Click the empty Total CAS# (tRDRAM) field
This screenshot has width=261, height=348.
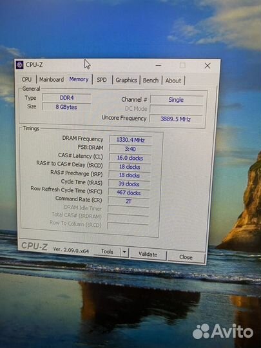pyautogui.click(x=128, y=218)
